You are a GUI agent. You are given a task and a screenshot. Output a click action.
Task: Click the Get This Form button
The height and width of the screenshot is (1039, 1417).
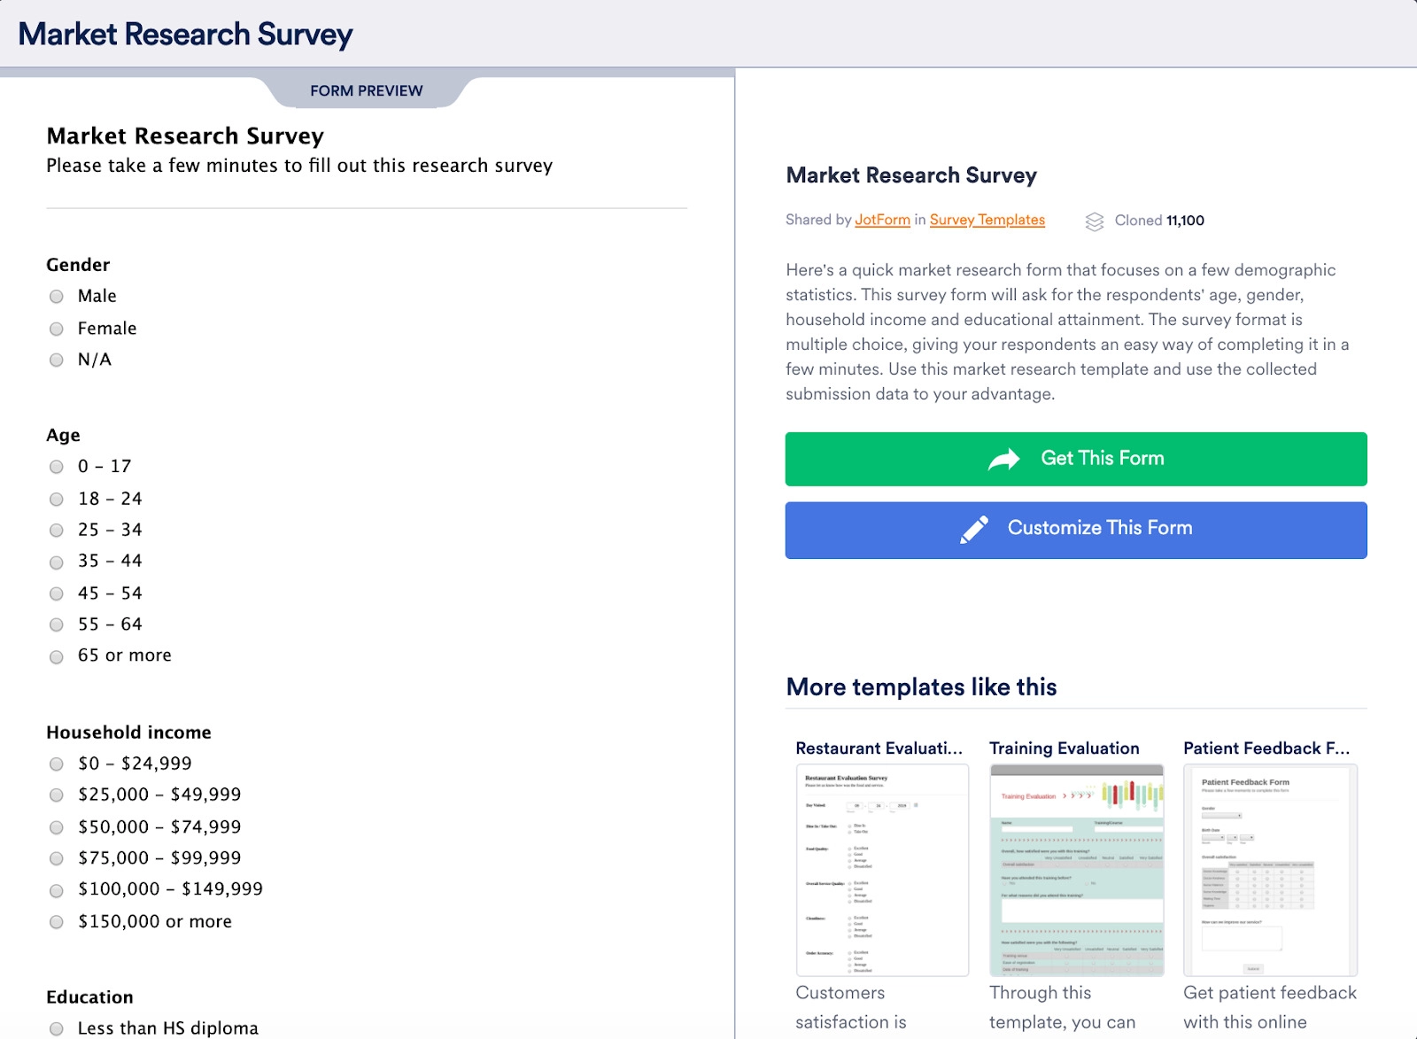(1076, 459)
